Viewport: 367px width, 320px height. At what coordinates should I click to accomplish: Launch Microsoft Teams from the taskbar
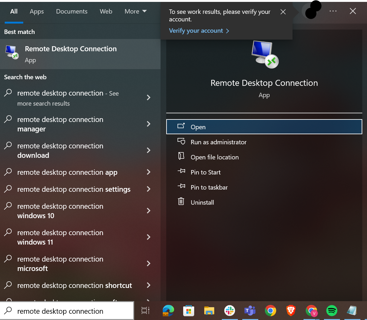pos(250,311)
